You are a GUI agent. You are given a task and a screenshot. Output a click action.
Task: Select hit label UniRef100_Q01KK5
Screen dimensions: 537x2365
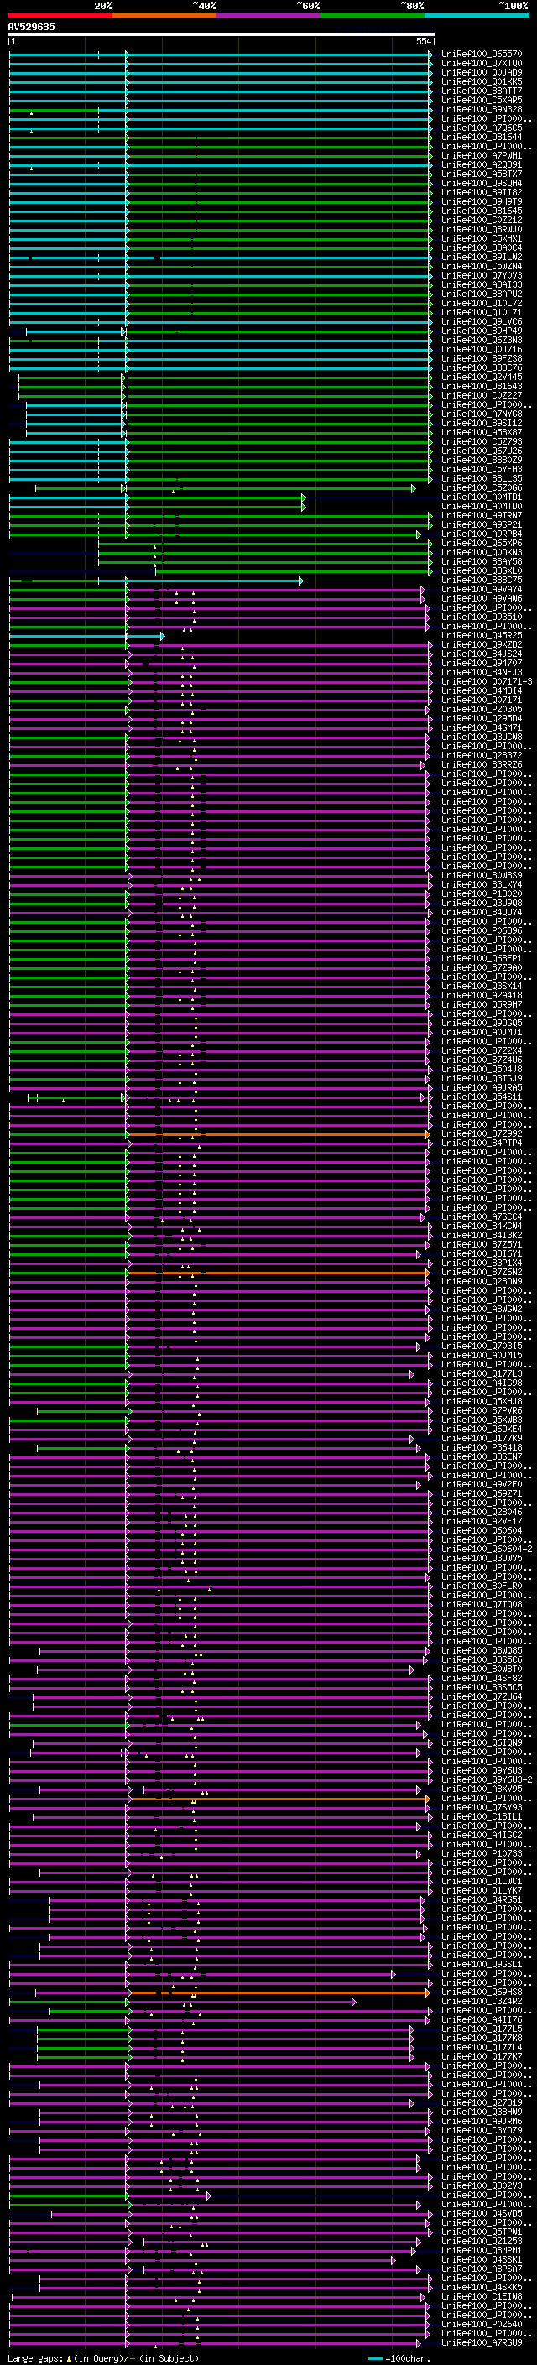click(482, 81)
